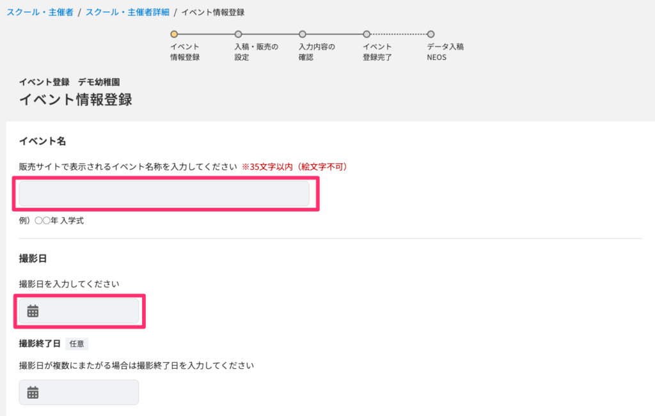Viewport: 655px width, 416px height.
Task: Click the イベント情報登録 page heading
Action: coord(75,100)
